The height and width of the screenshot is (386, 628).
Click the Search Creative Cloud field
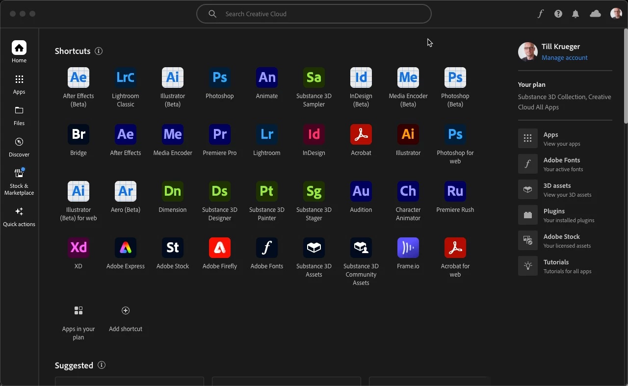pyautogui.click(x=314, y=14)
